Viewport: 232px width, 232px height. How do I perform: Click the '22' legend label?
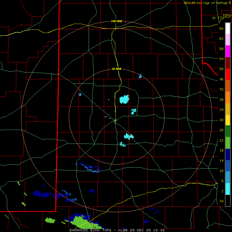[x=221, y=140]
